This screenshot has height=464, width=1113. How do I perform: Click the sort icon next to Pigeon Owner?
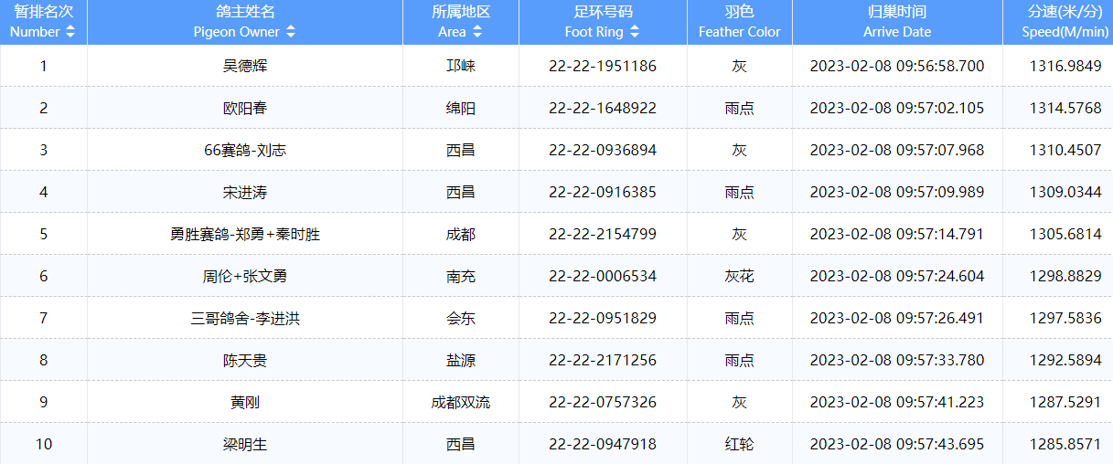(x=291, y=32)
